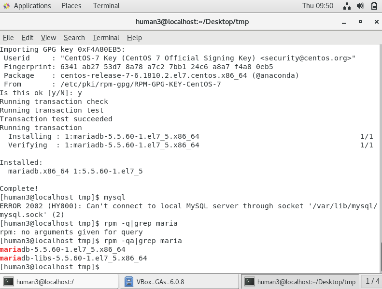Image resolution: width=382 pixels, height=289 pixels.
Task: Click the Fingerprint line starting 6341 ab27
Action: click(139, 67)
